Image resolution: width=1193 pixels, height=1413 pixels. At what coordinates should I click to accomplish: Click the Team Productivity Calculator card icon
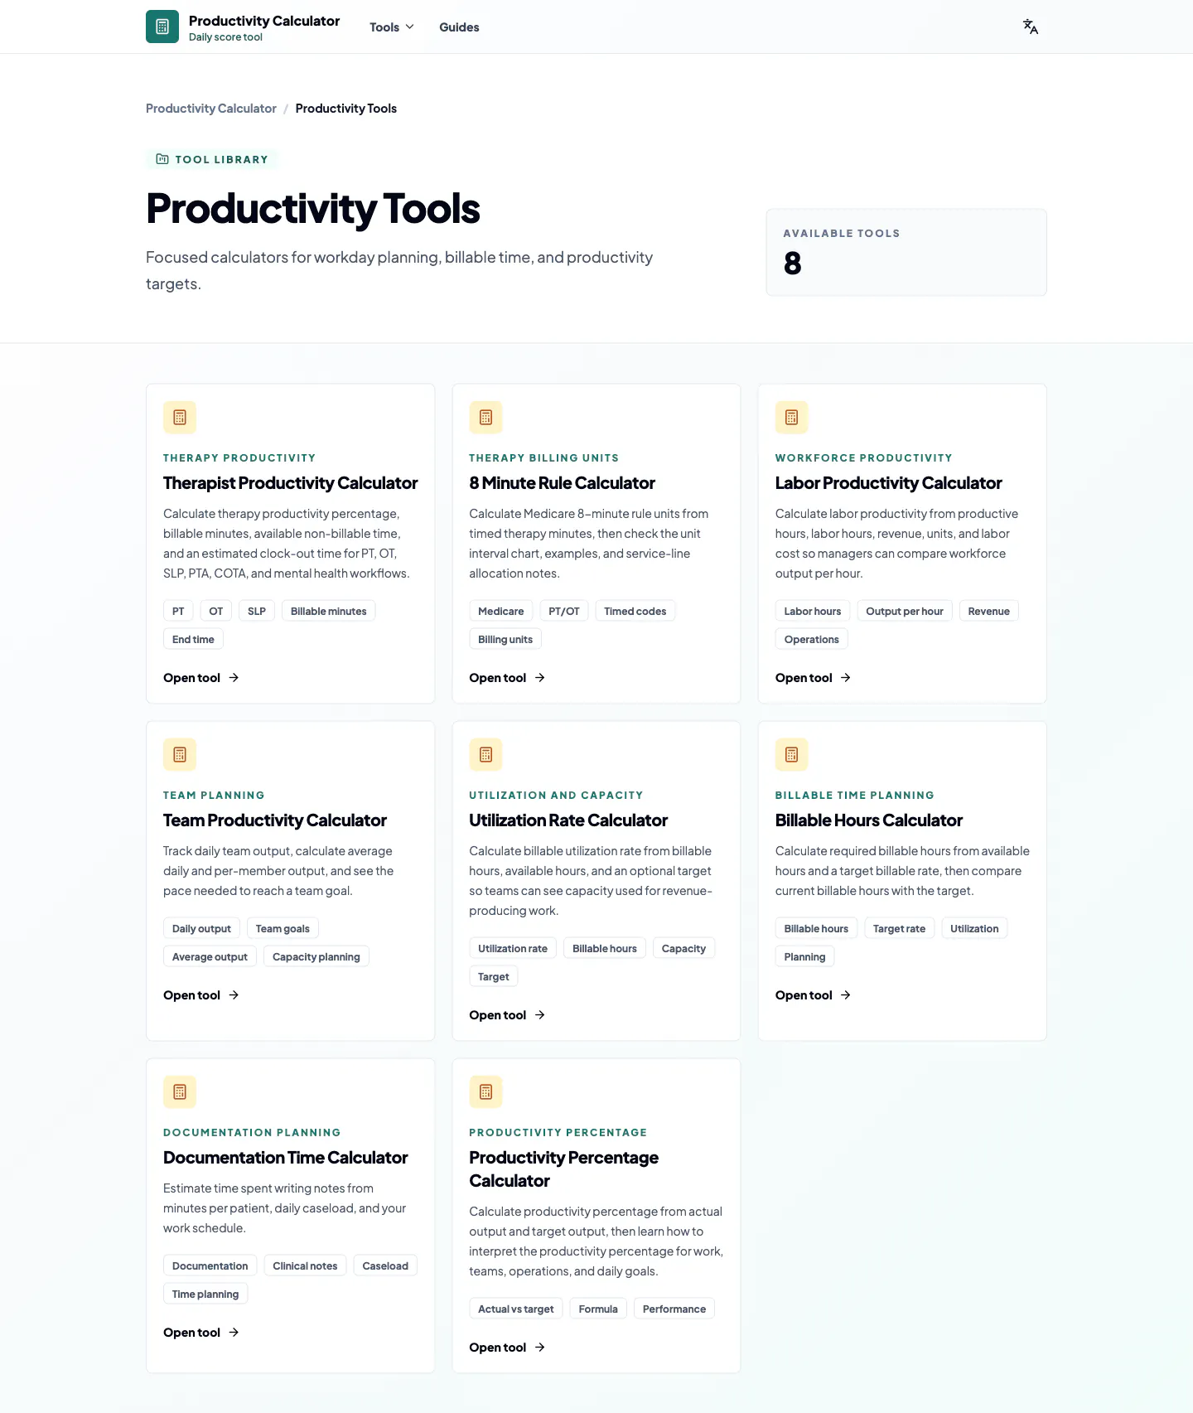pos(180,755)
